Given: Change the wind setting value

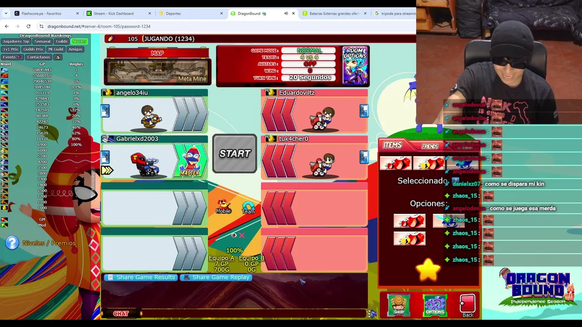Looking at the screenshot, I should tap(309, 71).
